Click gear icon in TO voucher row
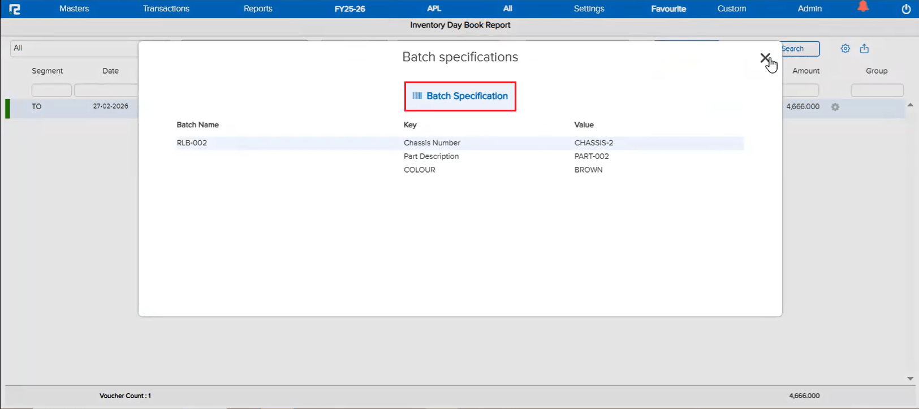 coord(835,107)
